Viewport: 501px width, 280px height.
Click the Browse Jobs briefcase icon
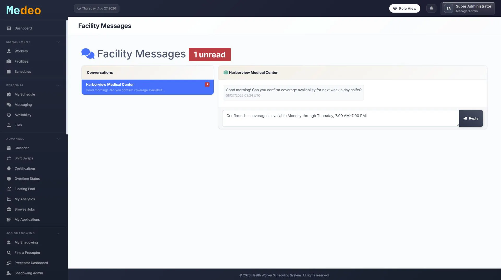click(9, 209)
